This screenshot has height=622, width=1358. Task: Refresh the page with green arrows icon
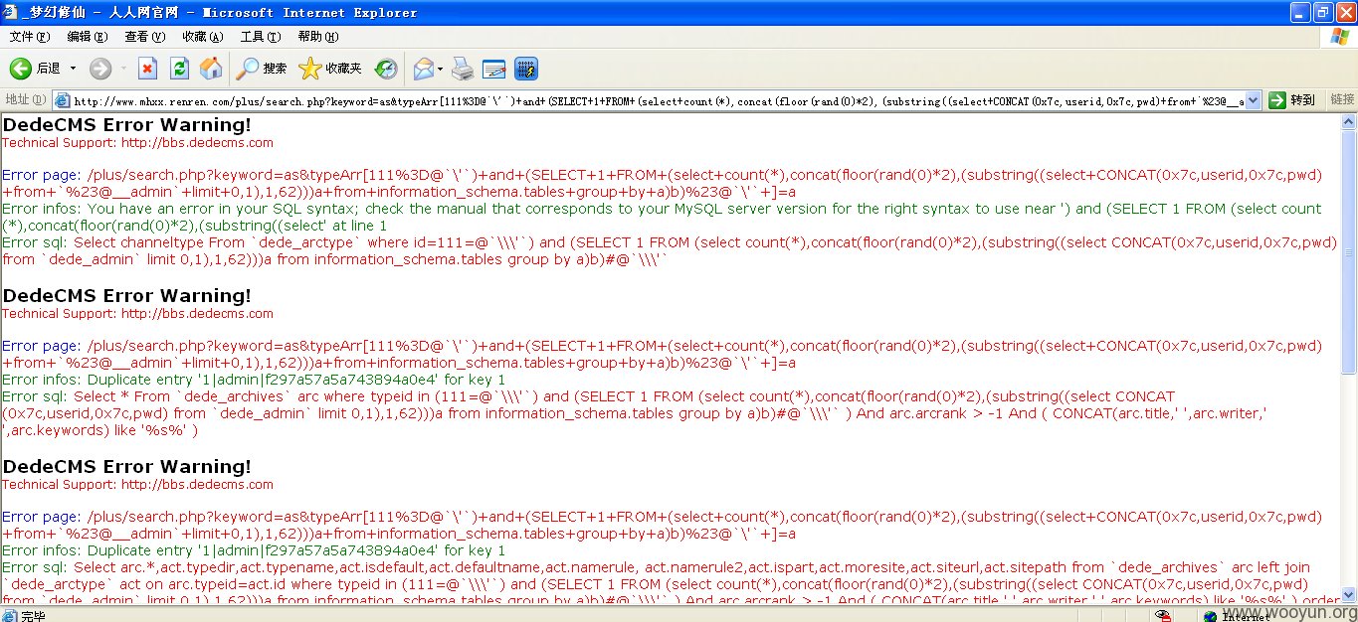pos(179,69)
